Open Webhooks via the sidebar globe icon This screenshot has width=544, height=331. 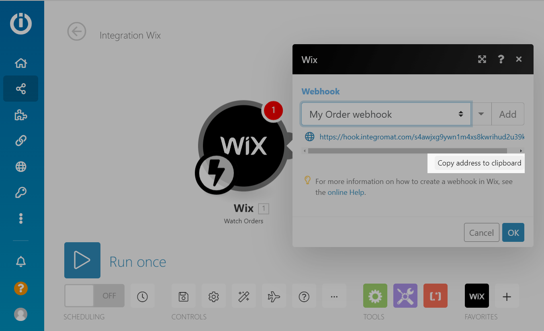click(20, 166)
